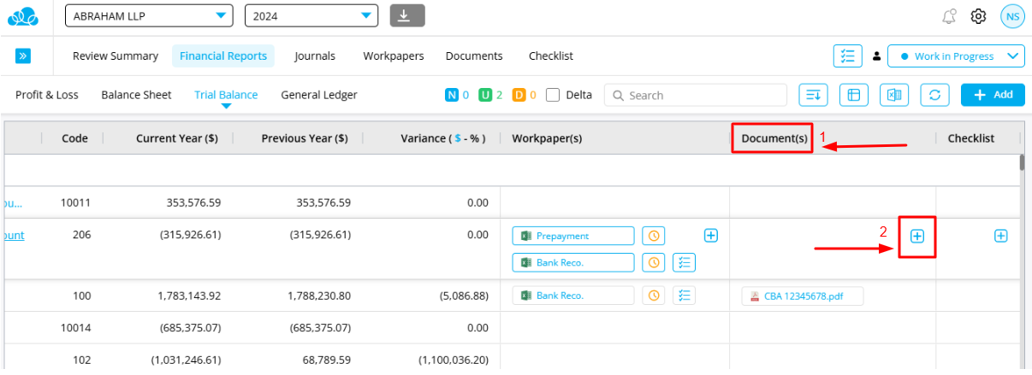Image resolution: width=1032 pixels, height=375 pixels.
Task: Click the Excel export icon in the toolbar
Action: click(x=894, y=95)
